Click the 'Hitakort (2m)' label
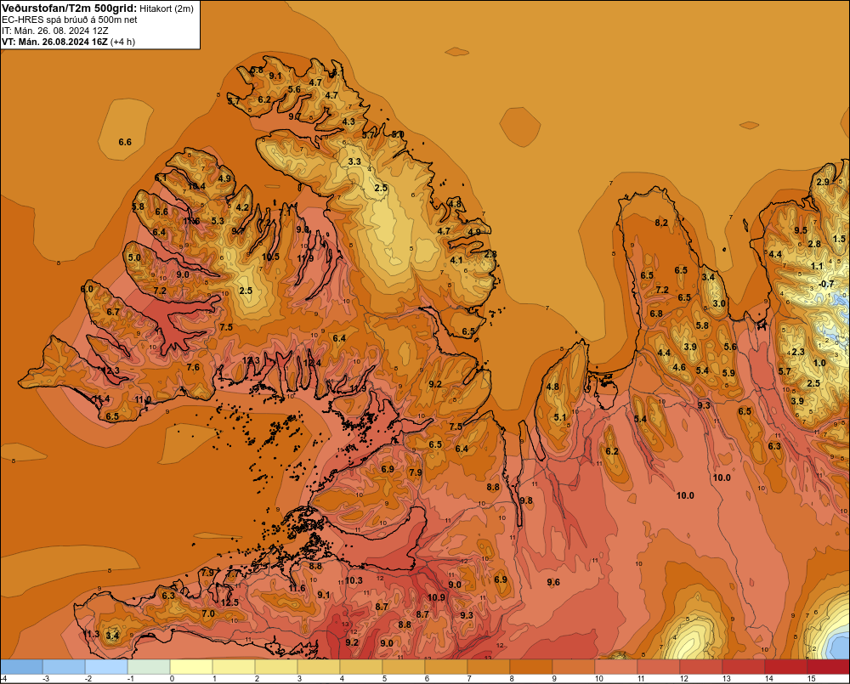This screenshot has width=850, height=684. coord(167,8)
